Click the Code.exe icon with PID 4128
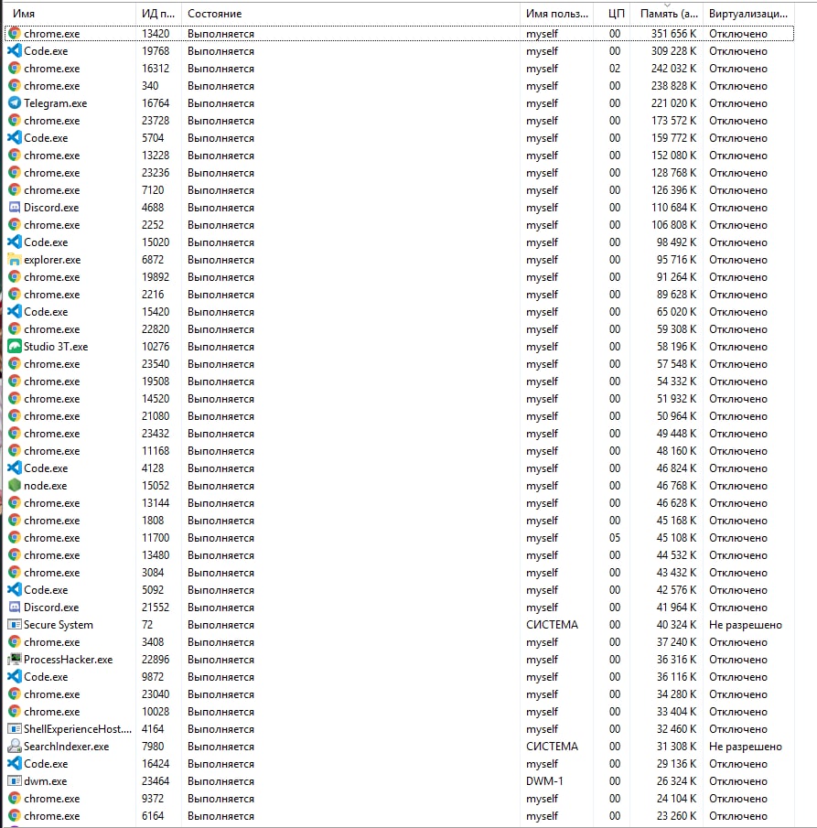The image size is (817, 828). point(15,468)
